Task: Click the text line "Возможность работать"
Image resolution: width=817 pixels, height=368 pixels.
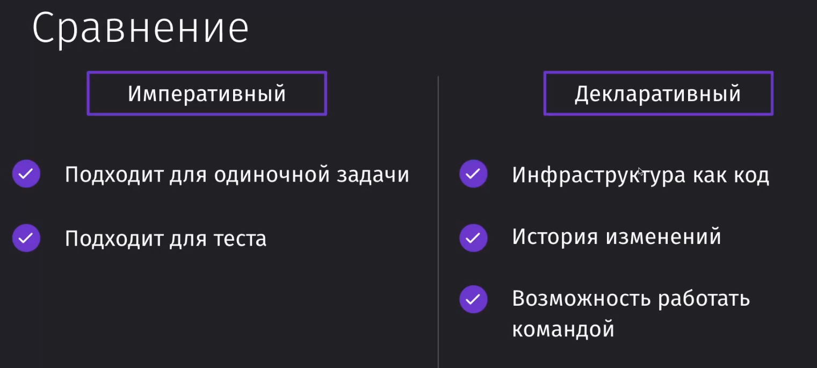Action: [x=631, y=298]
